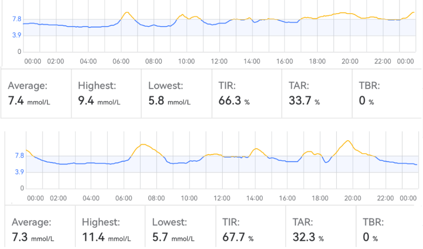Click the 14:00 peak in the lower chart
Viewport: 423px width, 249px height.
coord(256,149)
